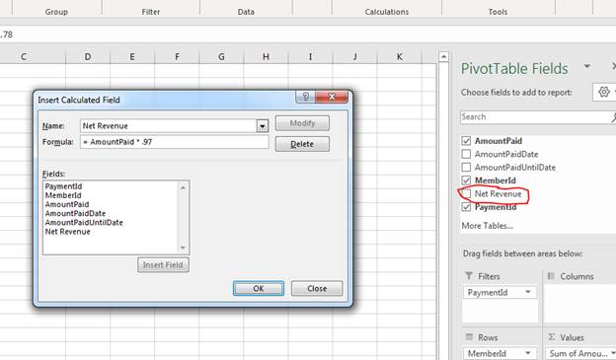
Task: Click the Close button in dialog
Action: 317,289
